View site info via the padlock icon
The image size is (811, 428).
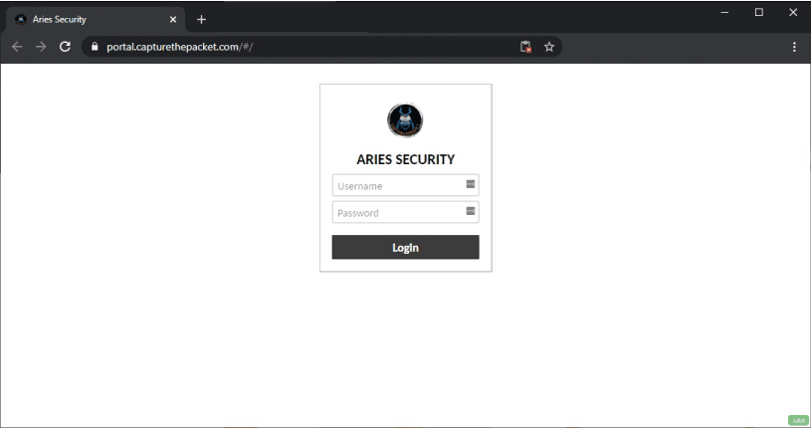click(x=95, y=47)
